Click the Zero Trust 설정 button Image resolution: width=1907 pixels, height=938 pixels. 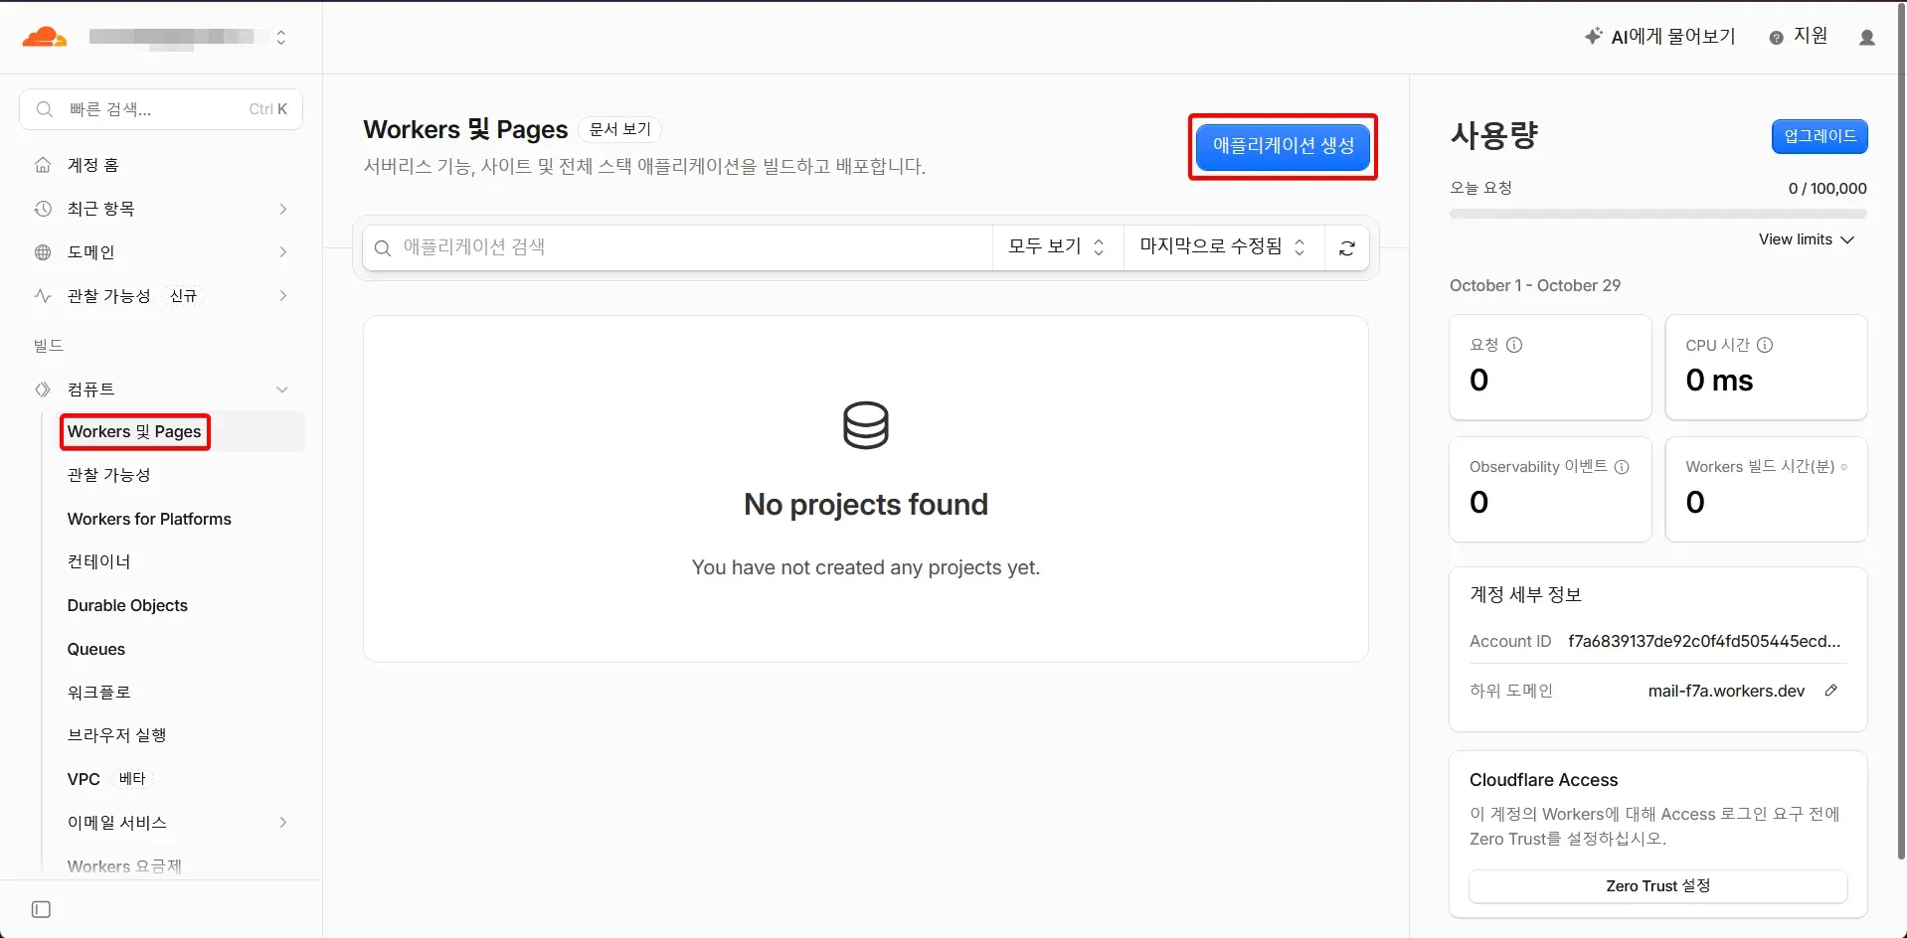(1658, 886)
